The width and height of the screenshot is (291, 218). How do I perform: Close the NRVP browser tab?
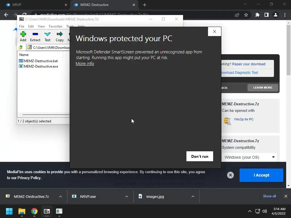pos(66,5)
